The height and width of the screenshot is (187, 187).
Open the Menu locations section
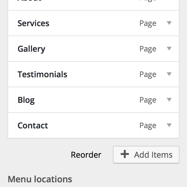(40, 179)
